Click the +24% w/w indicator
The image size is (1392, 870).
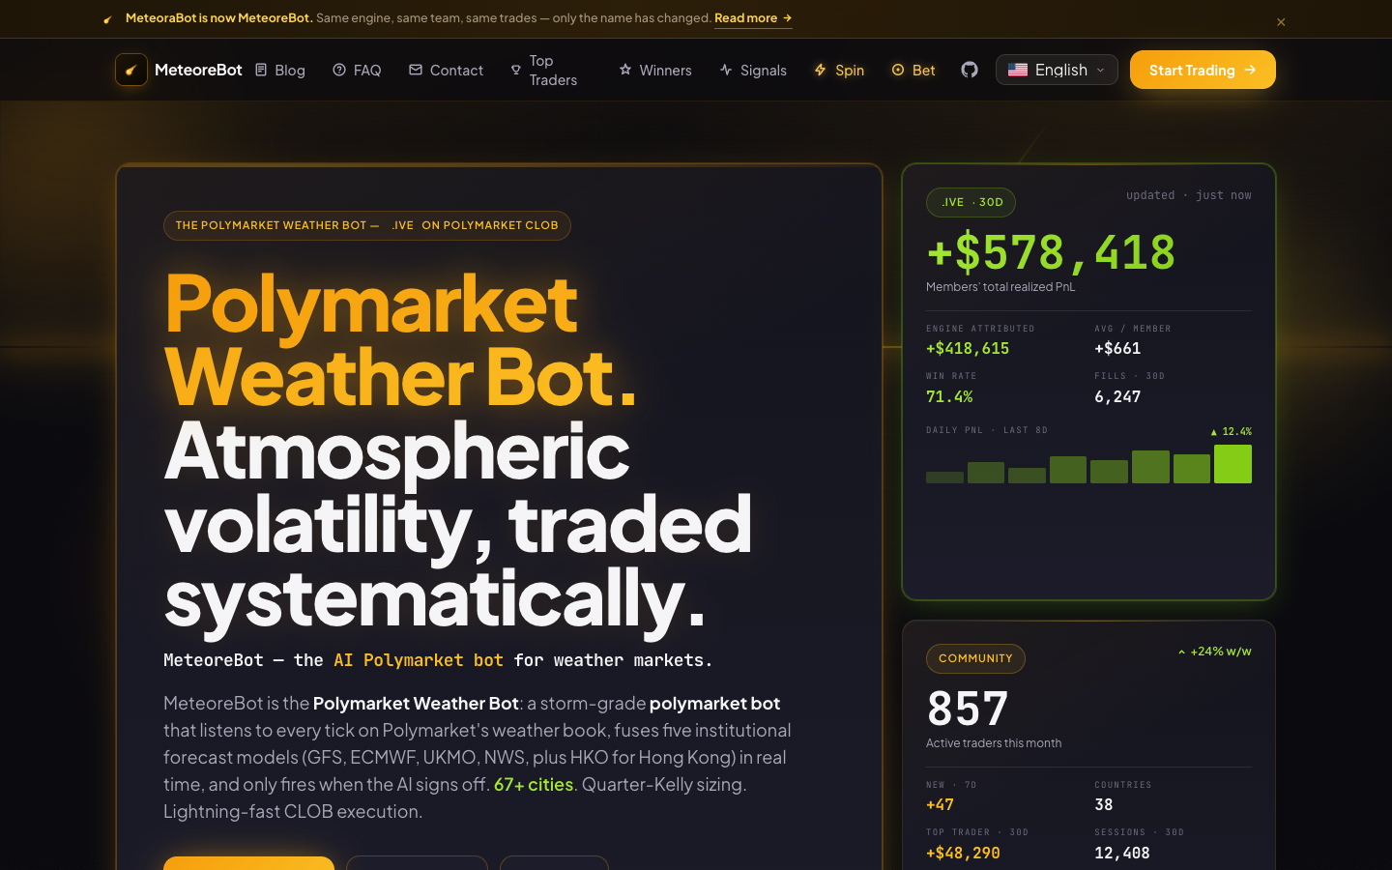(x=1215, y=652)
